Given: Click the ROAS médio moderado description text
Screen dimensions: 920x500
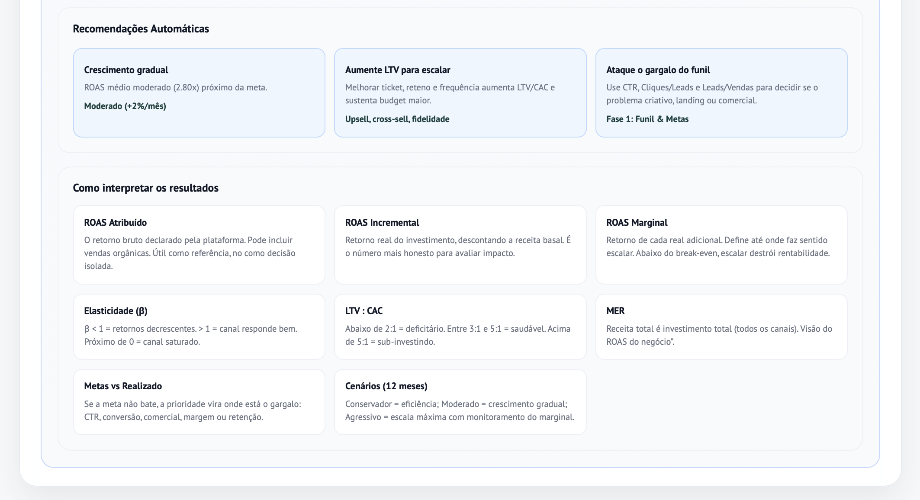Looking at the screenshot, I should [x=176, y=87].
